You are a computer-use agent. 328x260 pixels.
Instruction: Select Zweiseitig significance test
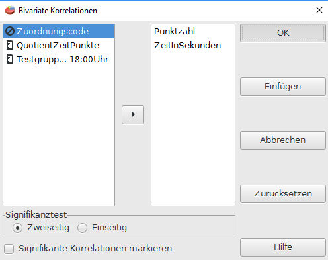click(x=17, y=228)
